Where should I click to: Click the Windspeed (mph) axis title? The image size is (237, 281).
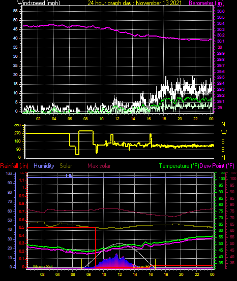point(39,3)
